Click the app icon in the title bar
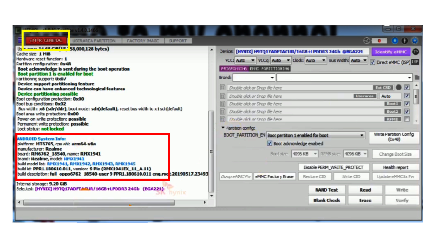429x241 pixels. coord(18,30)
